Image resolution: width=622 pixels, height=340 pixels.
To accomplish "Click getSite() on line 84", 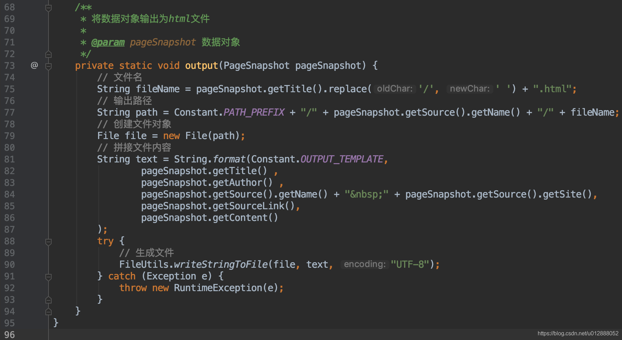I will (567, 194).
